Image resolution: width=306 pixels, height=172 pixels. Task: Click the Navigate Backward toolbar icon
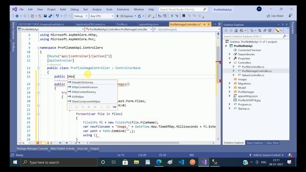point(17,16)
